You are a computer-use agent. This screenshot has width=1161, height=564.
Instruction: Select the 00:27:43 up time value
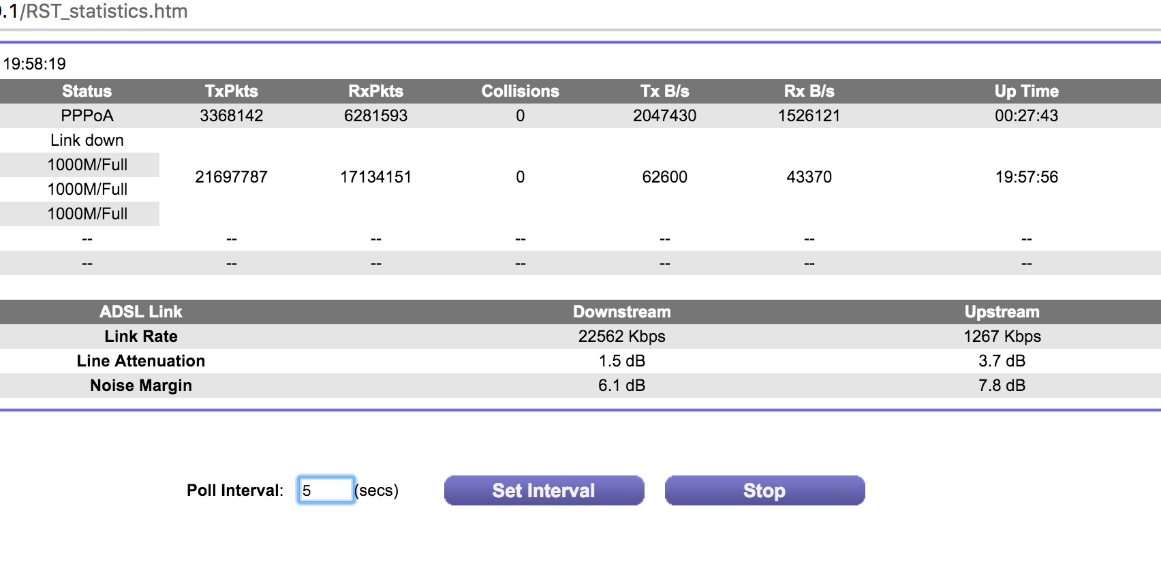1026,116
